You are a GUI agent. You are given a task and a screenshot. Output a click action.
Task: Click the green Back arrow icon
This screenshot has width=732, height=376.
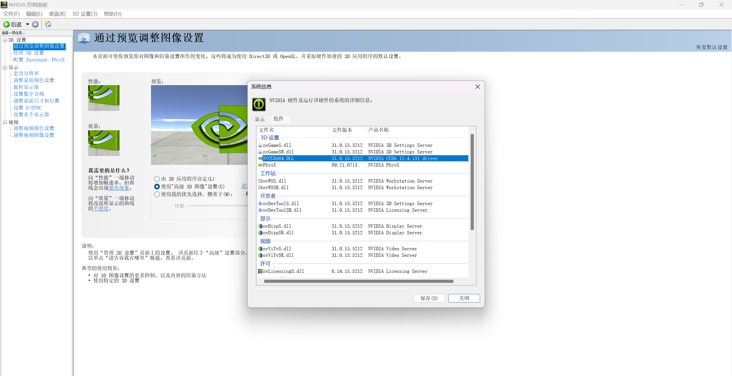tap(6, 24)
